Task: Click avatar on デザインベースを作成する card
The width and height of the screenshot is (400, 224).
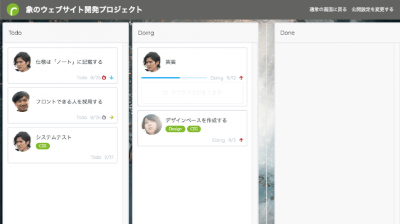Action: (152, 124)
